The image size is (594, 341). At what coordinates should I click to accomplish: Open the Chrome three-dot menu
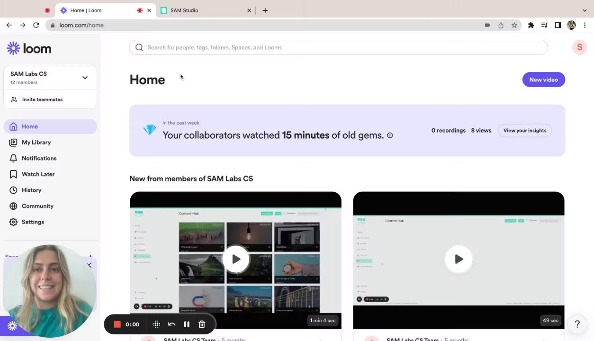585,25
